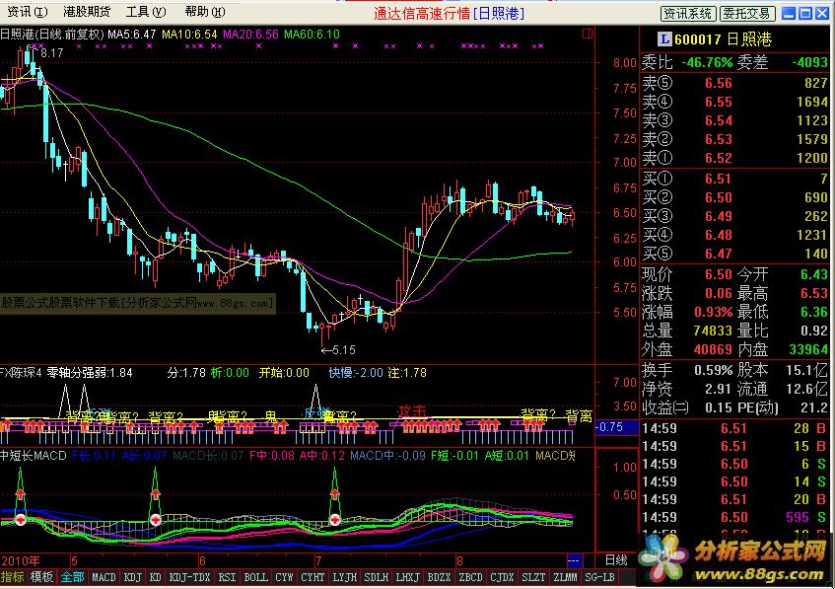Switch to the CJDX indicator tab

pos(502,577)
